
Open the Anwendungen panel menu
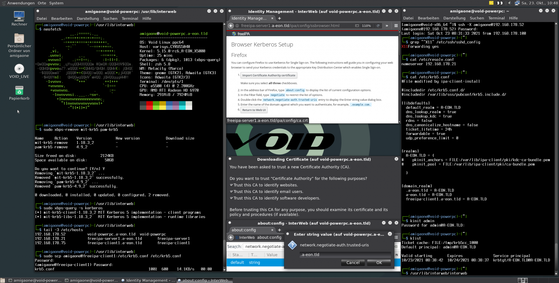point(21,3)
